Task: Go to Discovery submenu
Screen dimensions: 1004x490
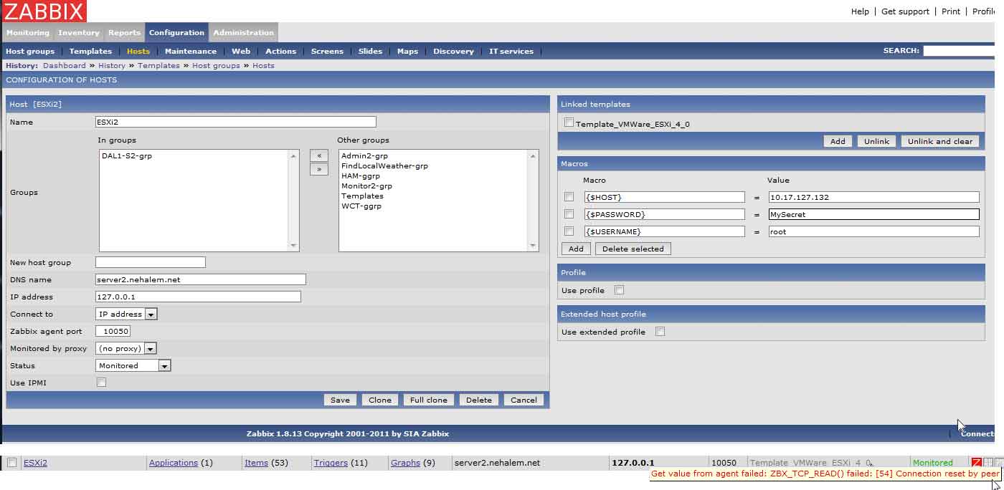Action: (453, 52)
